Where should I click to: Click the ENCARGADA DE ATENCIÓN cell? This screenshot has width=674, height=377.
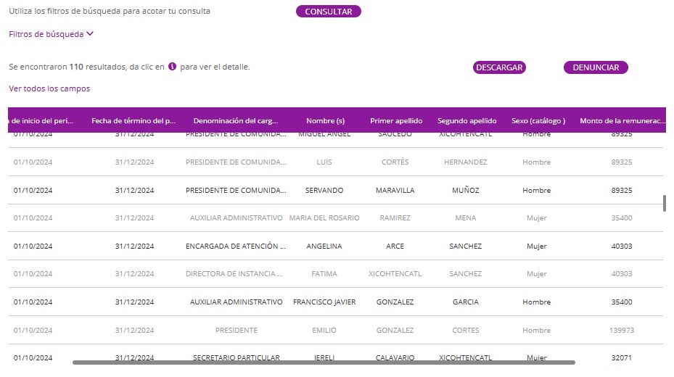[x=235, y=246]
